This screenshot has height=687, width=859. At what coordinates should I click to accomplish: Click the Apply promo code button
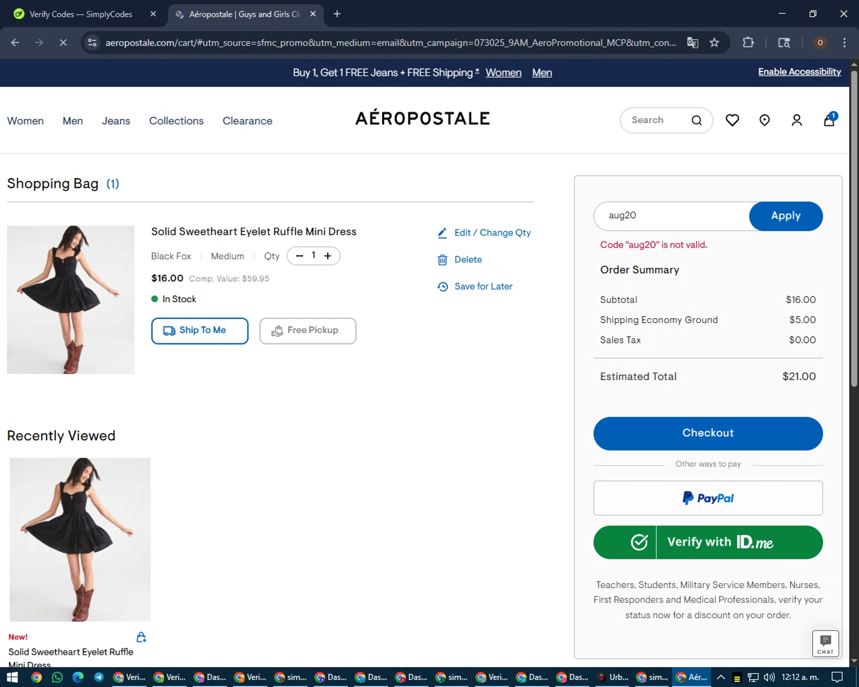[786, 216]
